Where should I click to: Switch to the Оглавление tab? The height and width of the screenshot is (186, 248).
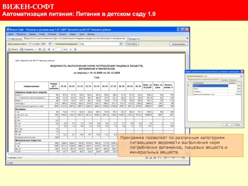(14, 38)
